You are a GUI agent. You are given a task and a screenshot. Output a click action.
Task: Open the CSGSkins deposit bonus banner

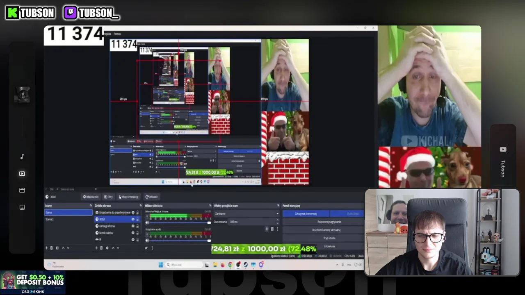tap(33, 283)
